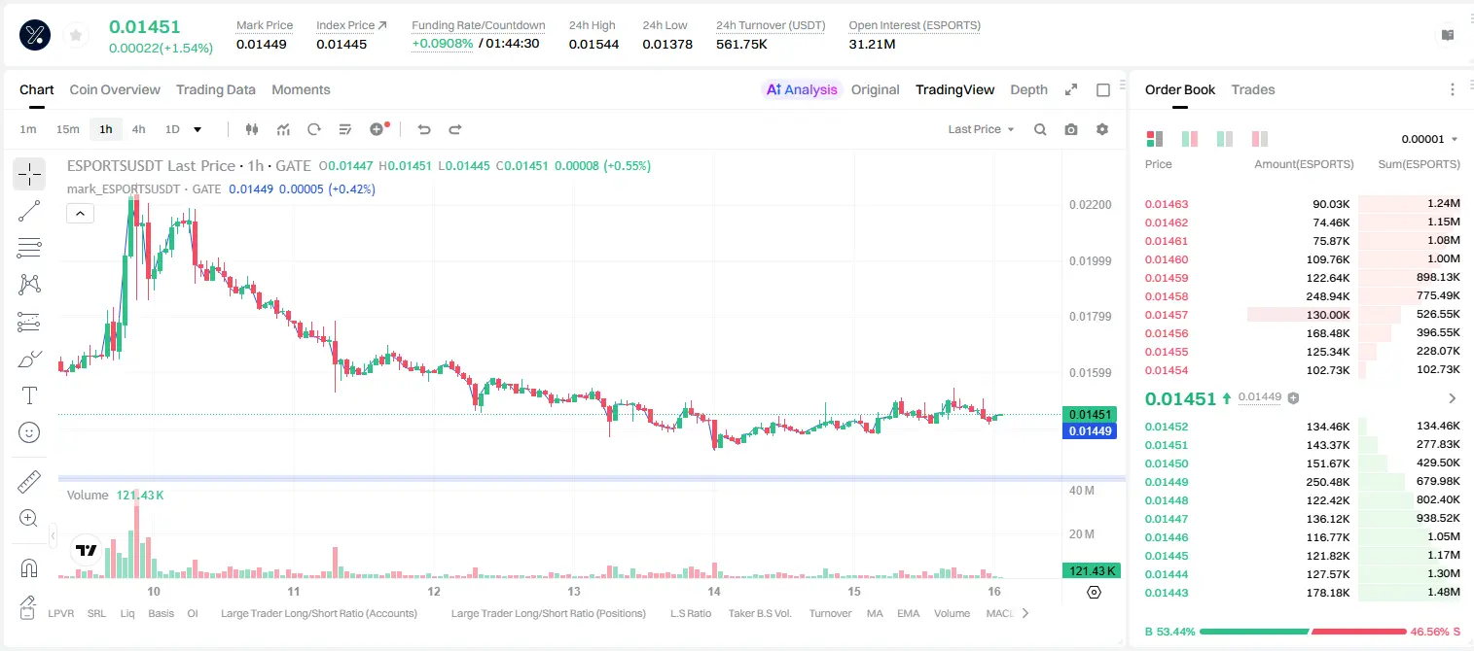Open the long position forecasting tool
Viewport: 1474px width, 651px height.
(x=29, y=322)
